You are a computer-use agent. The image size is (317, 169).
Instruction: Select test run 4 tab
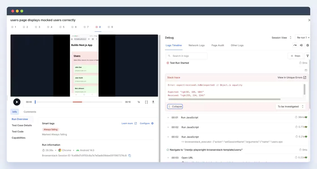click(x=50, y=27)
